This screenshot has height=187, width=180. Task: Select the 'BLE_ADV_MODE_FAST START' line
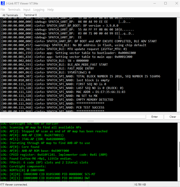[x=54, y=65]
